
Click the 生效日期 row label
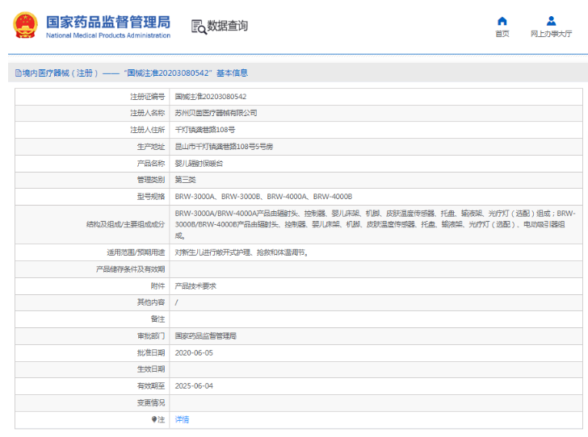151,369
